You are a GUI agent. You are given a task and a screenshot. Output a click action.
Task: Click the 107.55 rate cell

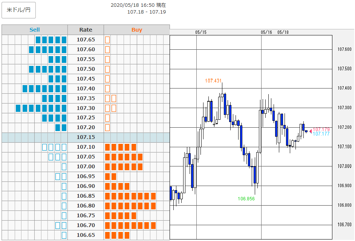tap(86, 59)
